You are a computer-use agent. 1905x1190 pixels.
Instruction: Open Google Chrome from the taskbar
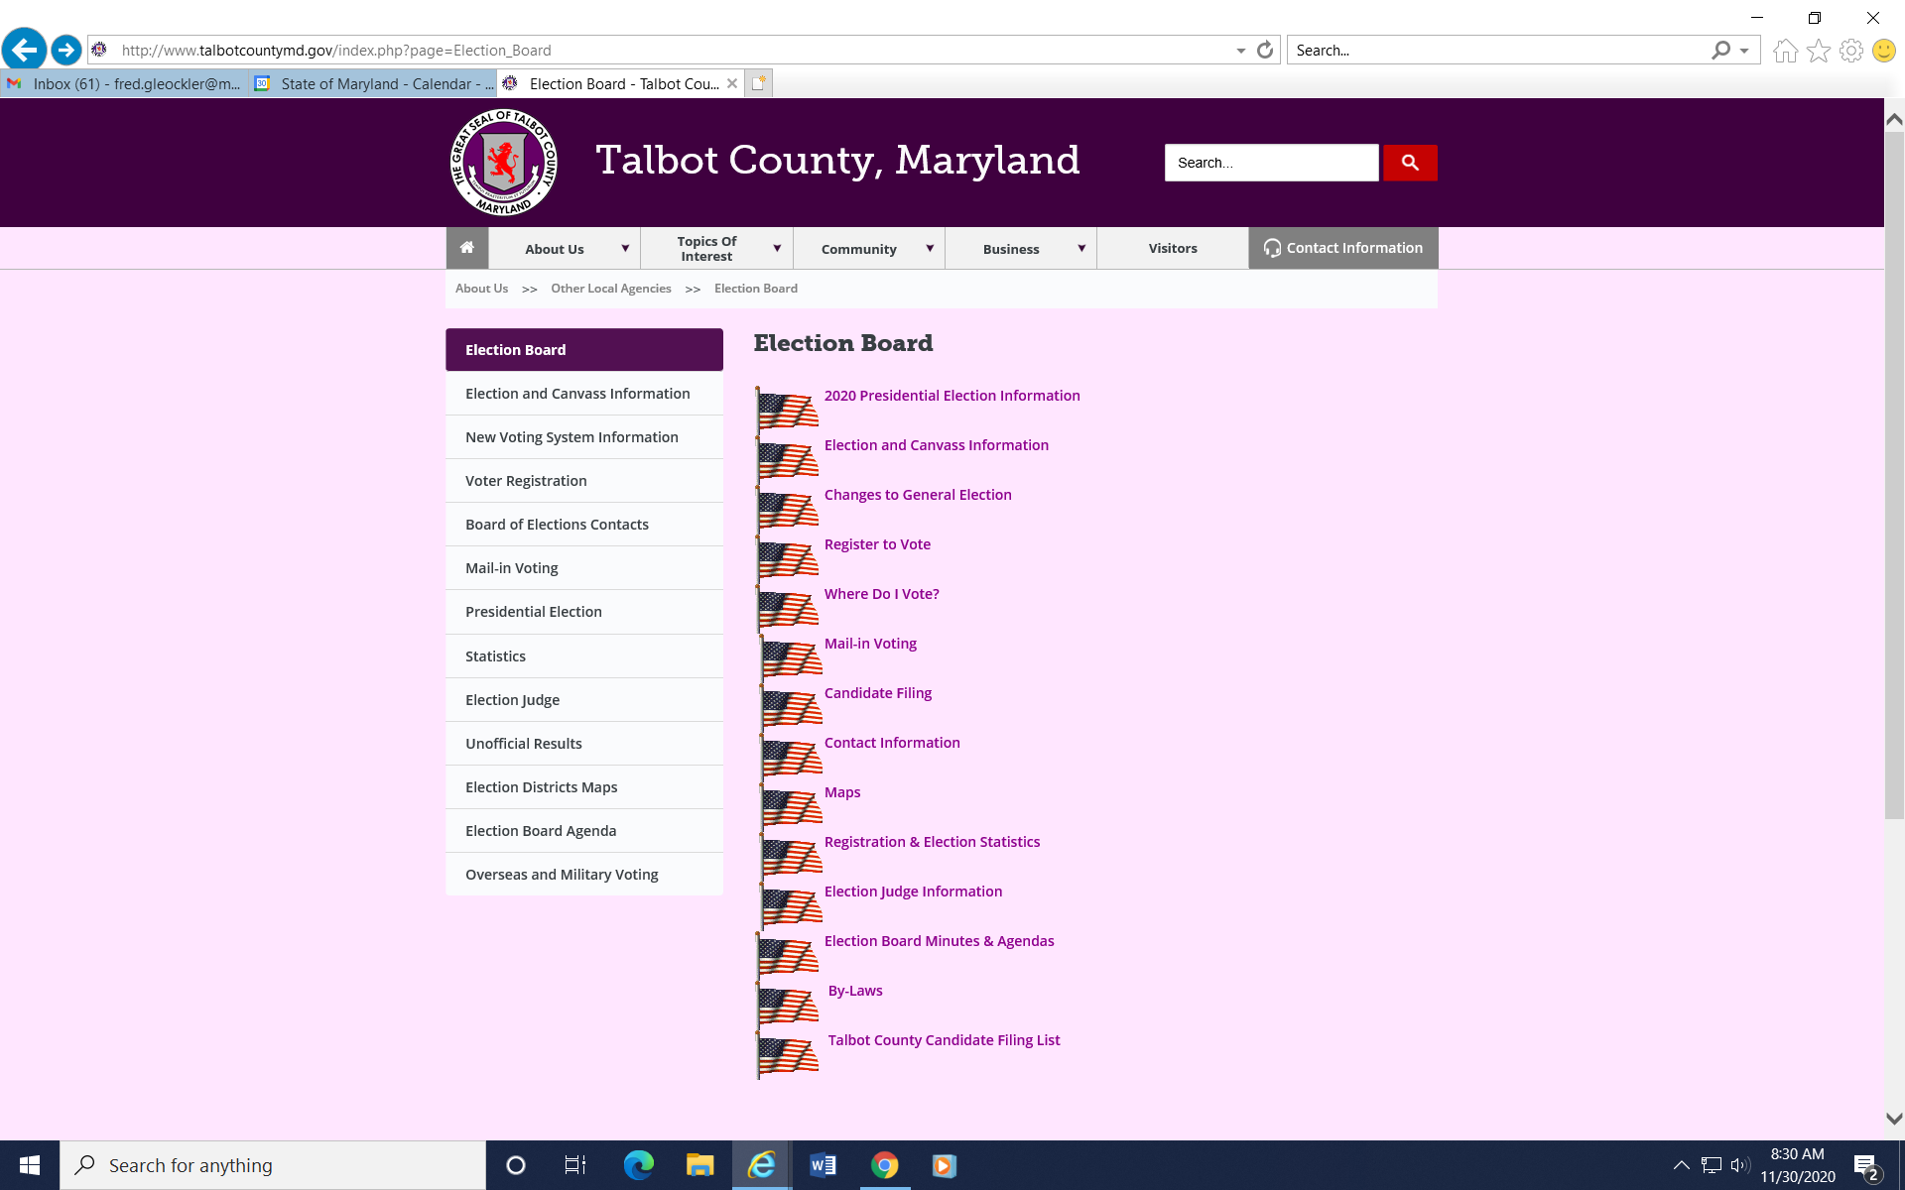884,1165
